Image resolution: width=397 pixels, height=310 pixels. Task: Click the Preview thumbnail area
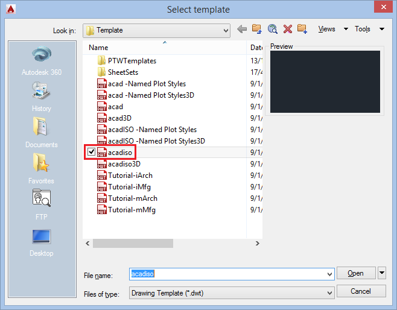tap(325, 81)
